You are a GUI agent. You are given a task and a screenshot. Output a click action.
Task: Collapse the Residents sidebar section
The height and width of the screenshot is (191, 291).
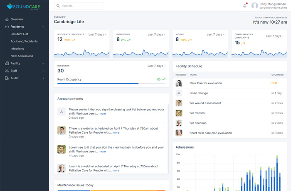[x=43, y=27]
